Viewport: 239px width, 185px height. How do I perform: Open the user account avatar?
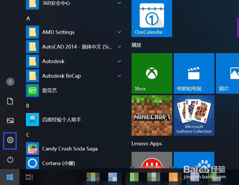(10, 82)
